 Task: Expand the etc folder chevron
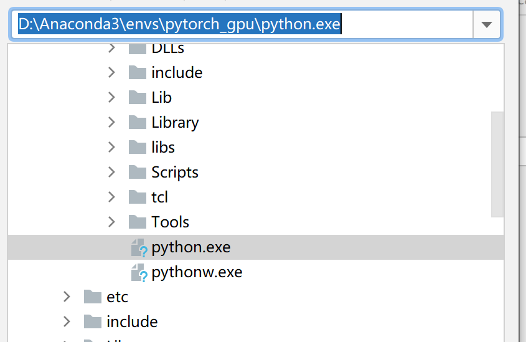click(67, 297)
